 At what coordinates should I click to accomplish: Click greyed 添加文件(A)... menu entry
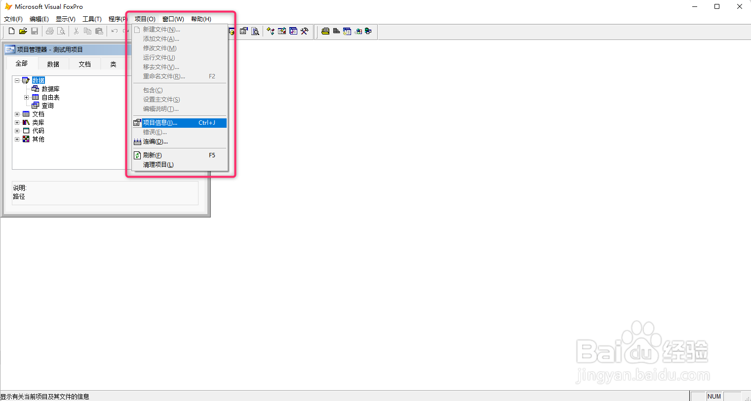180,39
